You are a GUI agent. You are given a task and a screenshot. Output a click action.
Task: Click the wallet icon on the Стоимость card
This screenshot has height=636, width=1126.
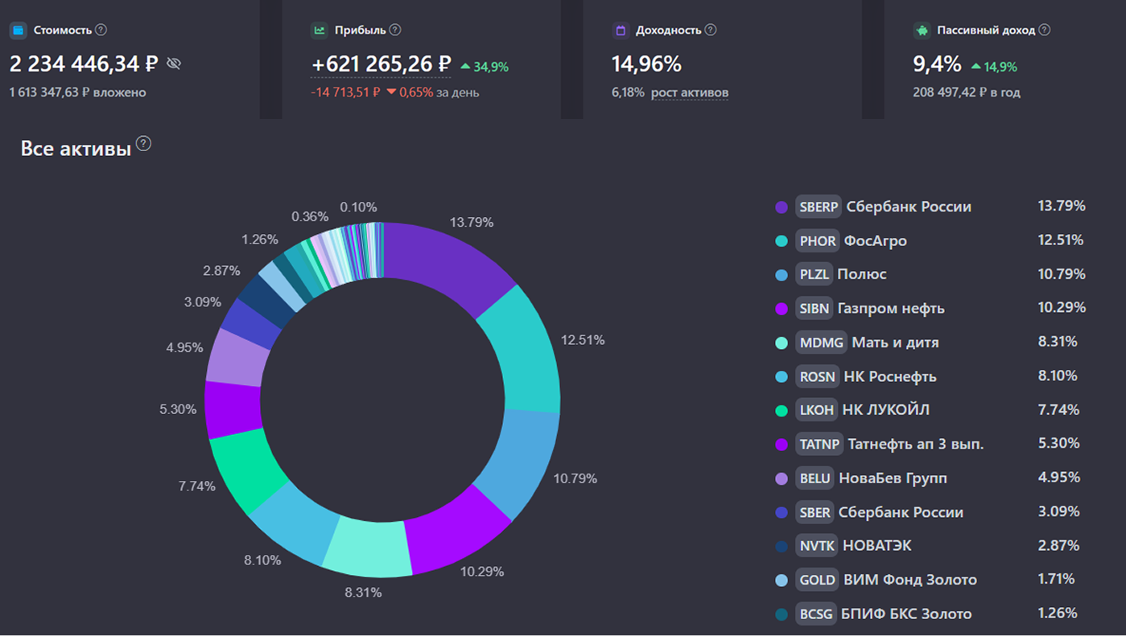(x=16, y=30)
